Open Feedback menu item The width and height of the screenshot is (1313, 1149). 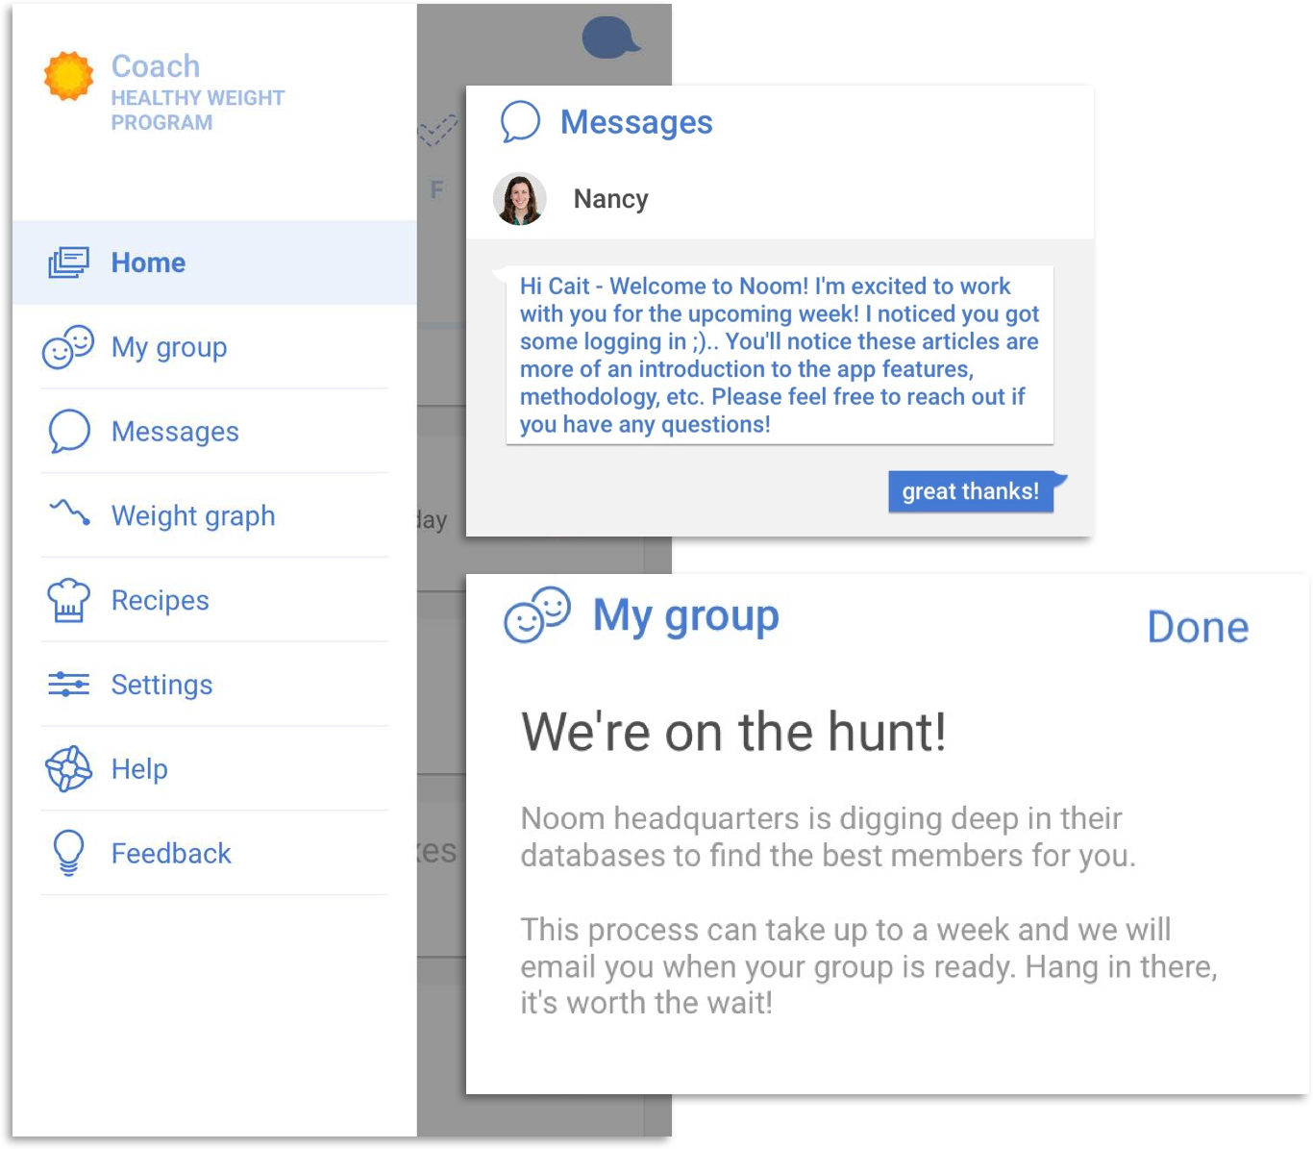tap(214, 853)
